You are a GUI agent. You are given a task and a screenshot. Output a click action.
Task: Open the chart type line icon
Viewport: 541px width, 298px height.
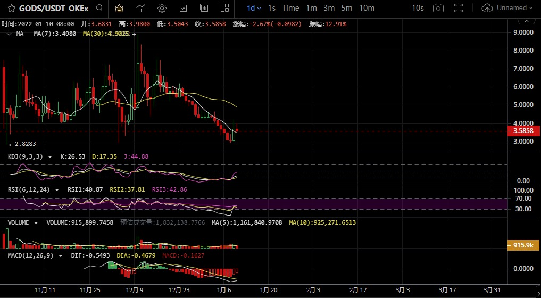[x=140, y=8]
